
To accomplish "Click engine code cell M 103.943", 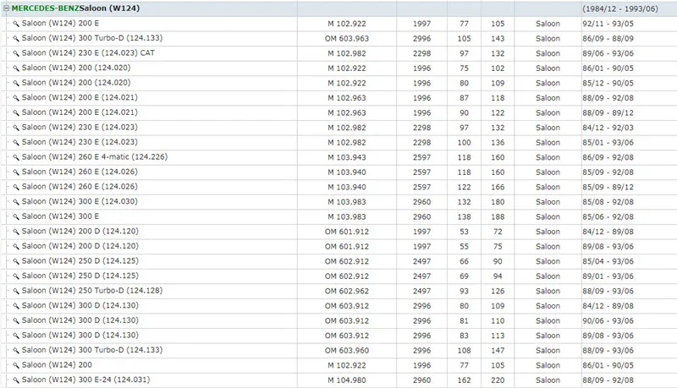I will coord(347,158).
